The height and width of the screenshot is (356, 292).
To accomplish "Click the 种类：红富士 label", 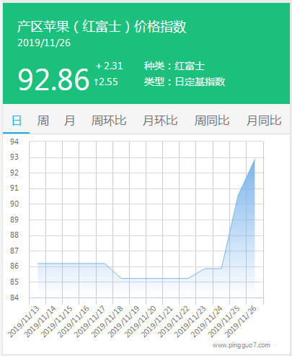I will [174, 66].
